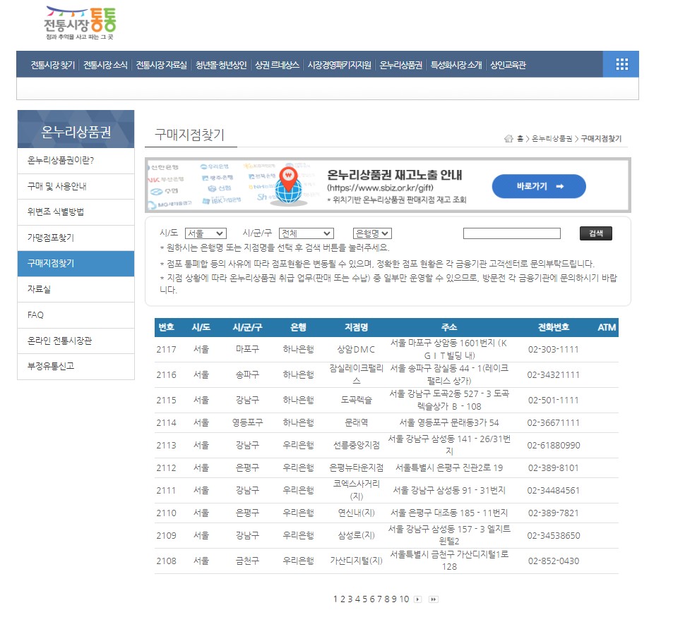Click address 서울 영등포구 문래동3가 54
The image size is (673, 617).
449,422
